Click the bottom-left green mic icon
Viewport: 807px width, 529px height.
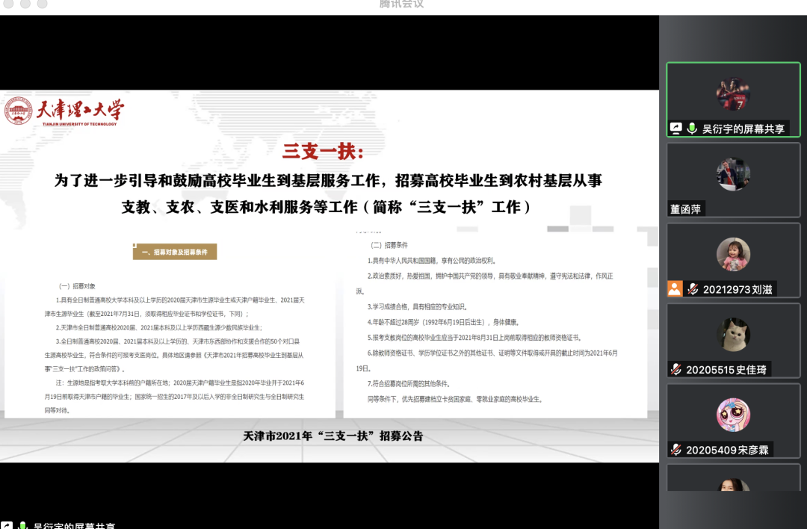[x=23, y=525]
